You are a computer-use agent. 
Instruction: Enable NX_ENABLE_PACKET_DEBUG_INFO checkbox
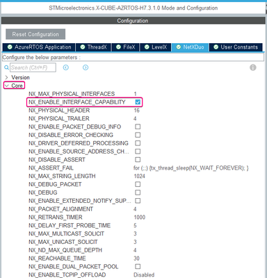click(138, 126)
